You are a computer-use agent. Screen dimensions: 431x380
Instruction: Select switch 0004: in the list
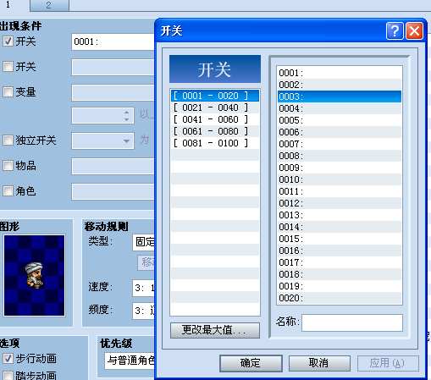pos(340,108)
